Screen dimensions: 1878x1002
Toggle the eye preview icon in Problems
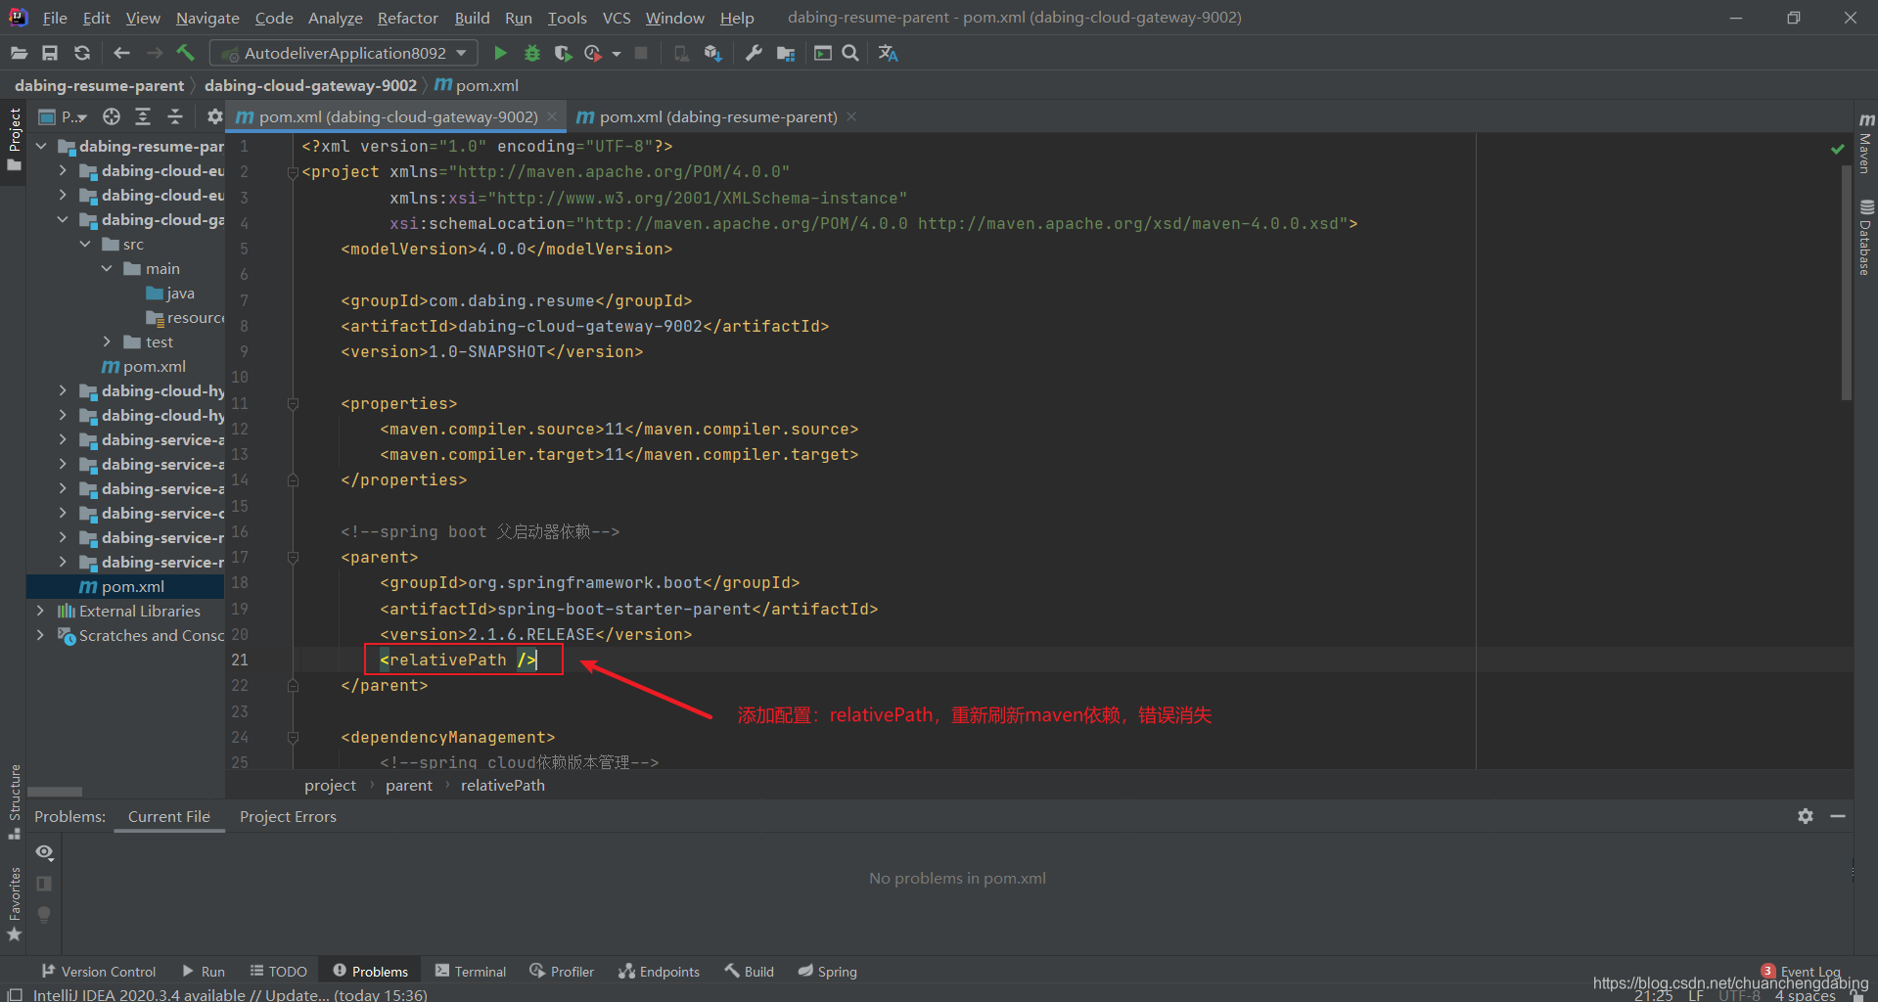coord(44,852)
